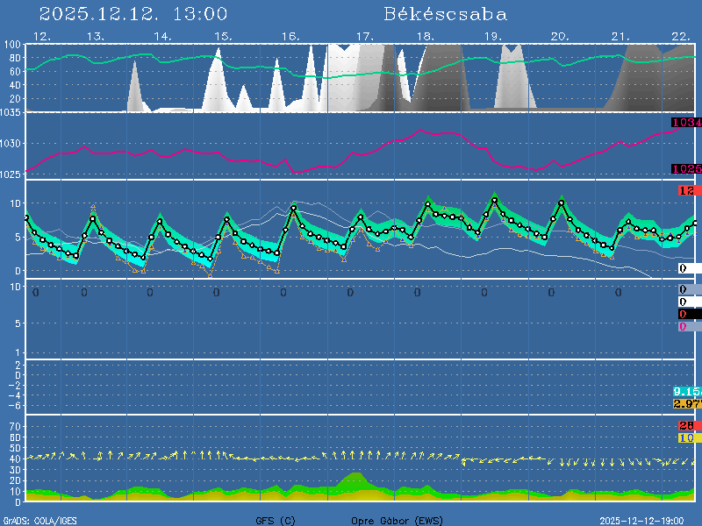The width and height of the screenshot is (702, 526).
Task: Click the red 28 wind value badge
Action: [x=688, y=425]
